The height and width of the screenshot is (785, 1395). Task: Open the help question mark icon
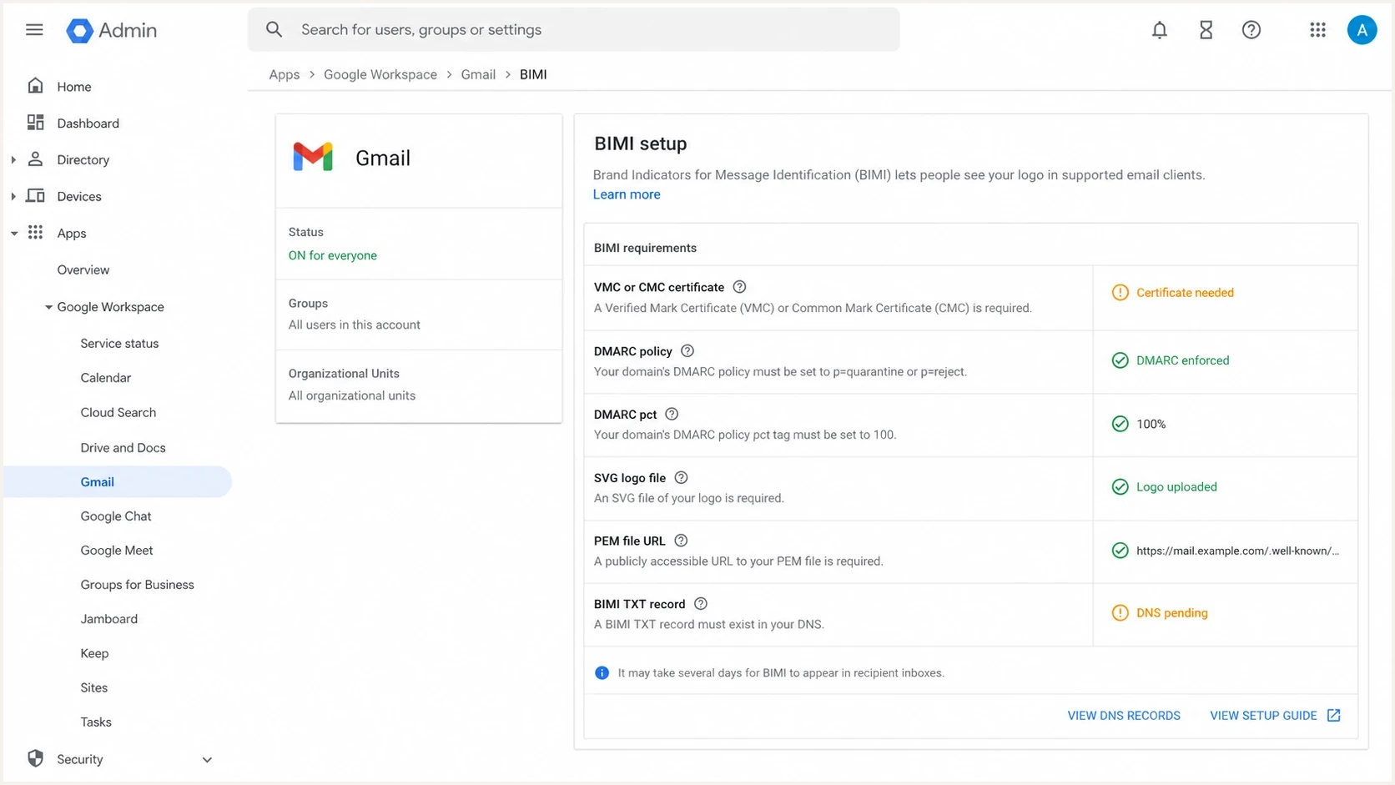coord(1251,30)
